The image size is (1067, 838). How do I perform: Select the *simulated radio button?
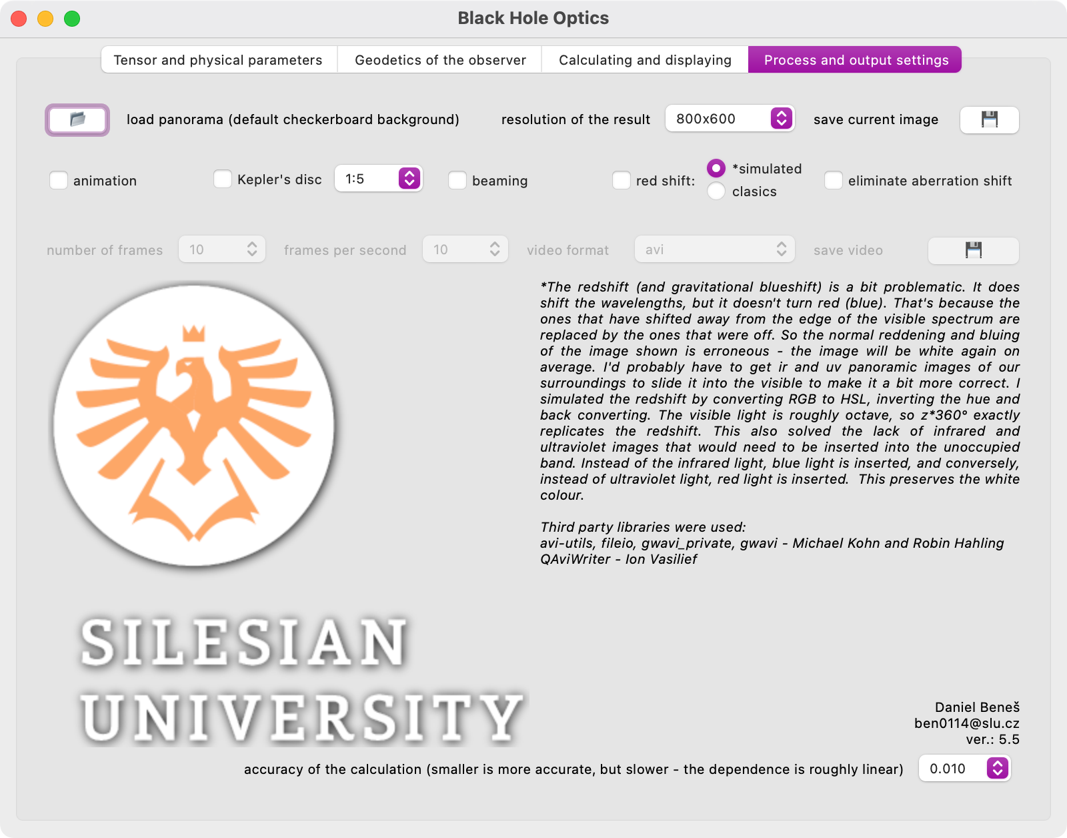coord(716,168)
